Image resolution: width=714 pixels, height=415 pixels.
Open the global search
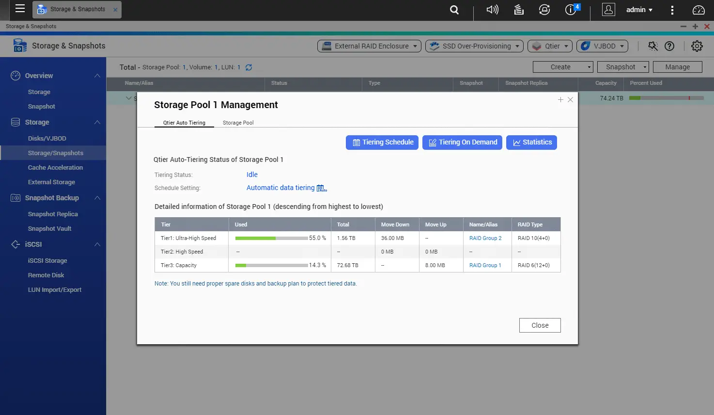tap(454, 10)
